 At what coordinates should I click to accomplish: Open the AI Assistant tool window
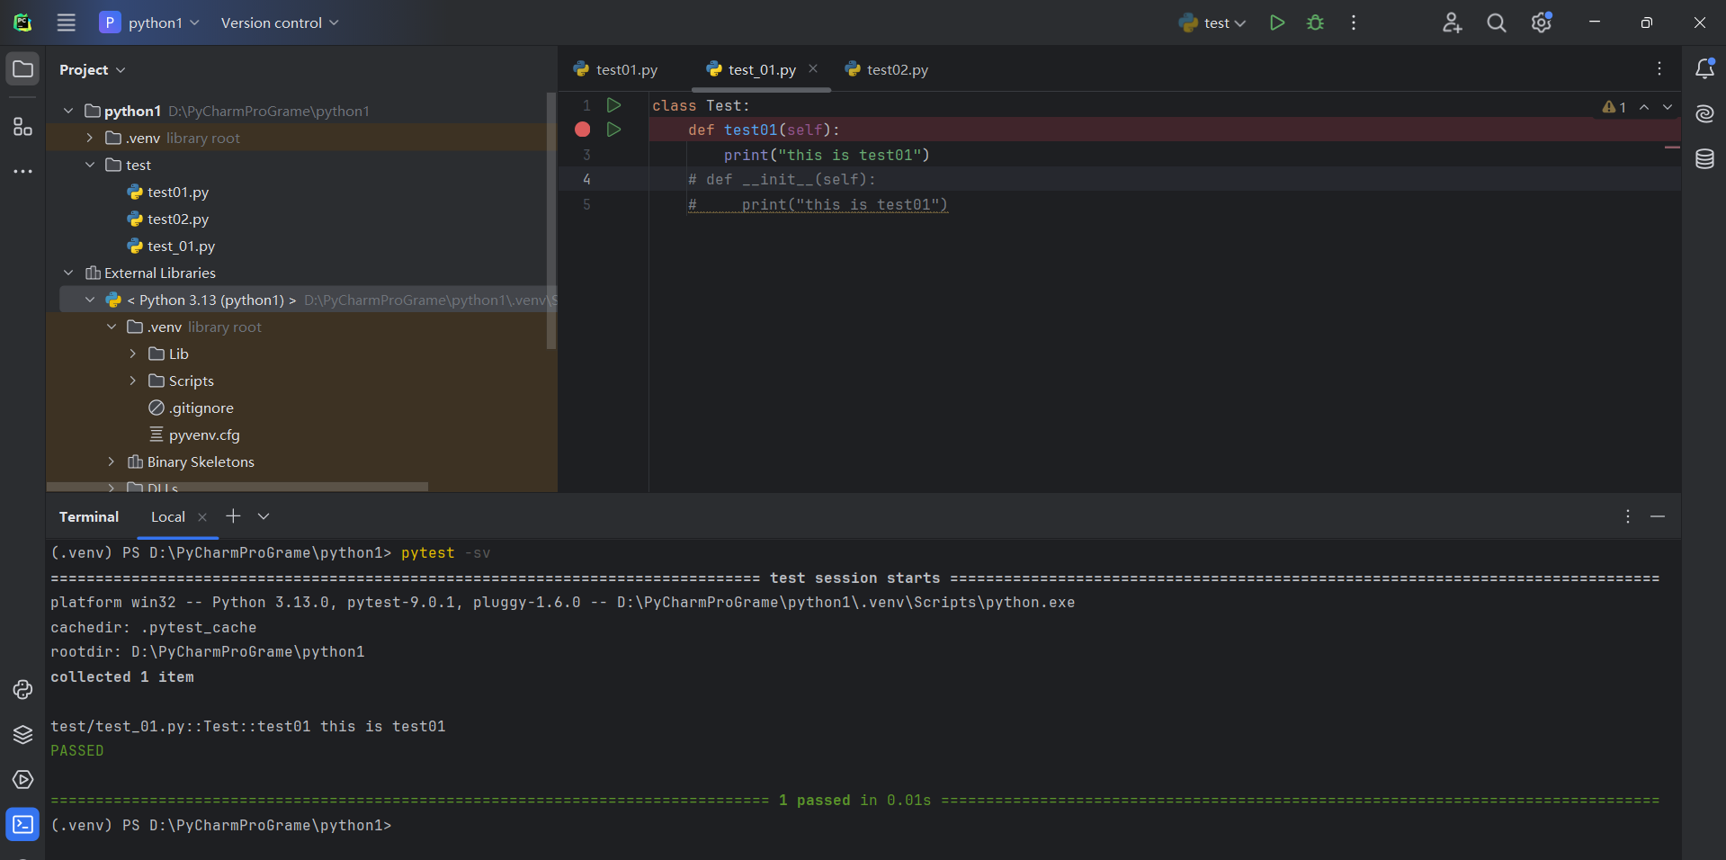click(x=1704, y=113)
